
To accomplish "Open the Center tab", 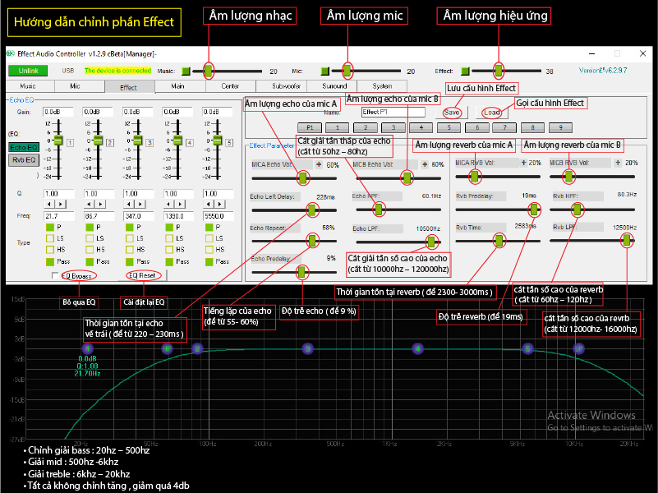I will [x=230, y=86].
